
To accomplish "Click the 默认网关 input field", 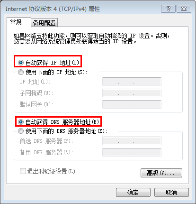I will (132, 104).
